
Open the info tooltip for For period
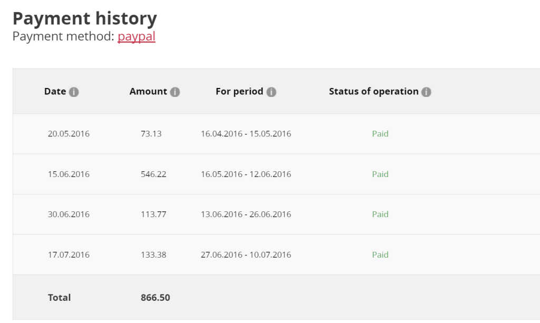(271, 91)
